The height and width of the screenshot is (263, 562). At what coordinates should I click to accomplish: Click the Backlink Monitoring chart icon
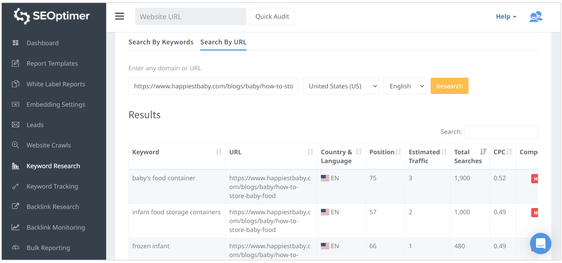pyautogui.click(x=16, y=227)
